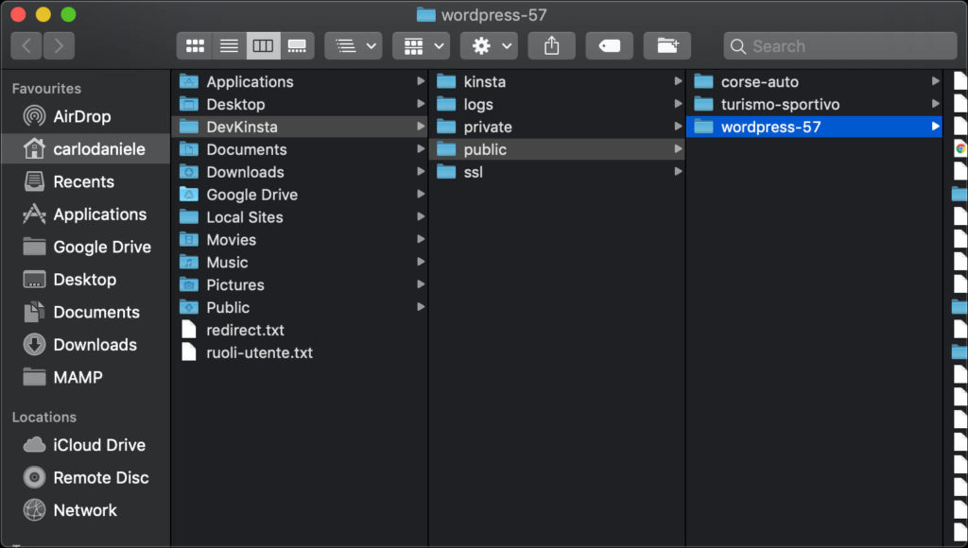Select carlodaniele home folder in sidebar
Image resolution: width=968 pixels, height=548 pixels.
tap(85, 148)
